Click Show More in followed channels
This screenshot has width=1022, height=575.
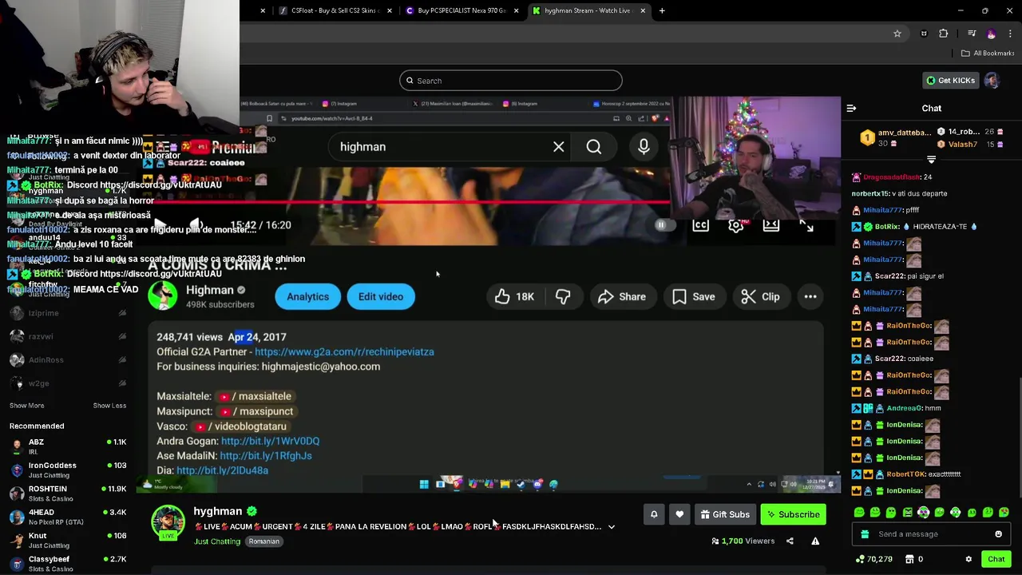(26, 405)
